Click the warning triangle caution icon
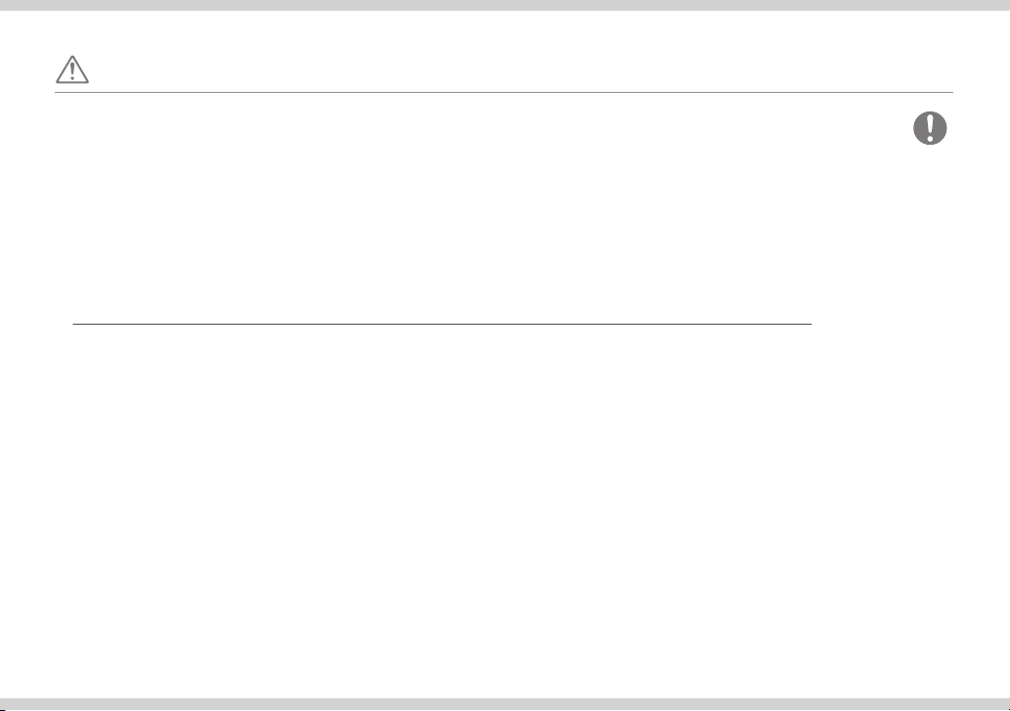The width and height of the screenshot is (1010, 711). point(72,69)
